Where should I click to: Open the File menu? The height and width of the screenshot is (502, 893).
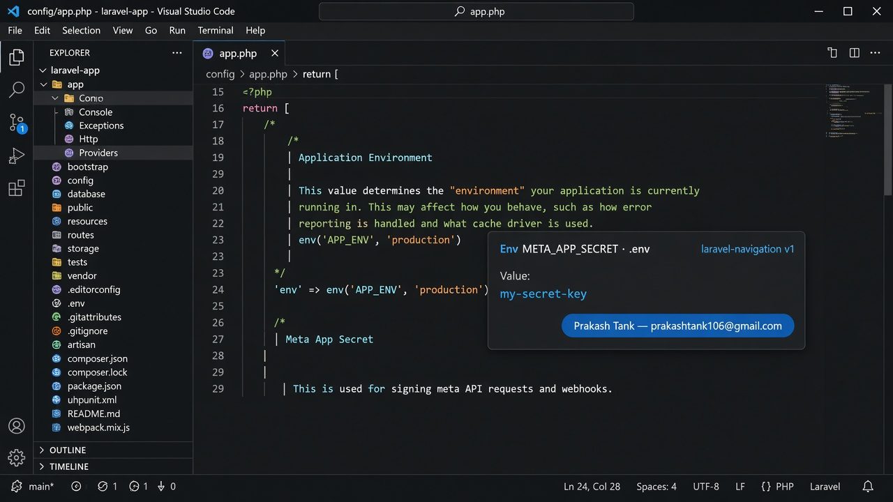click(x=15, y=31)
